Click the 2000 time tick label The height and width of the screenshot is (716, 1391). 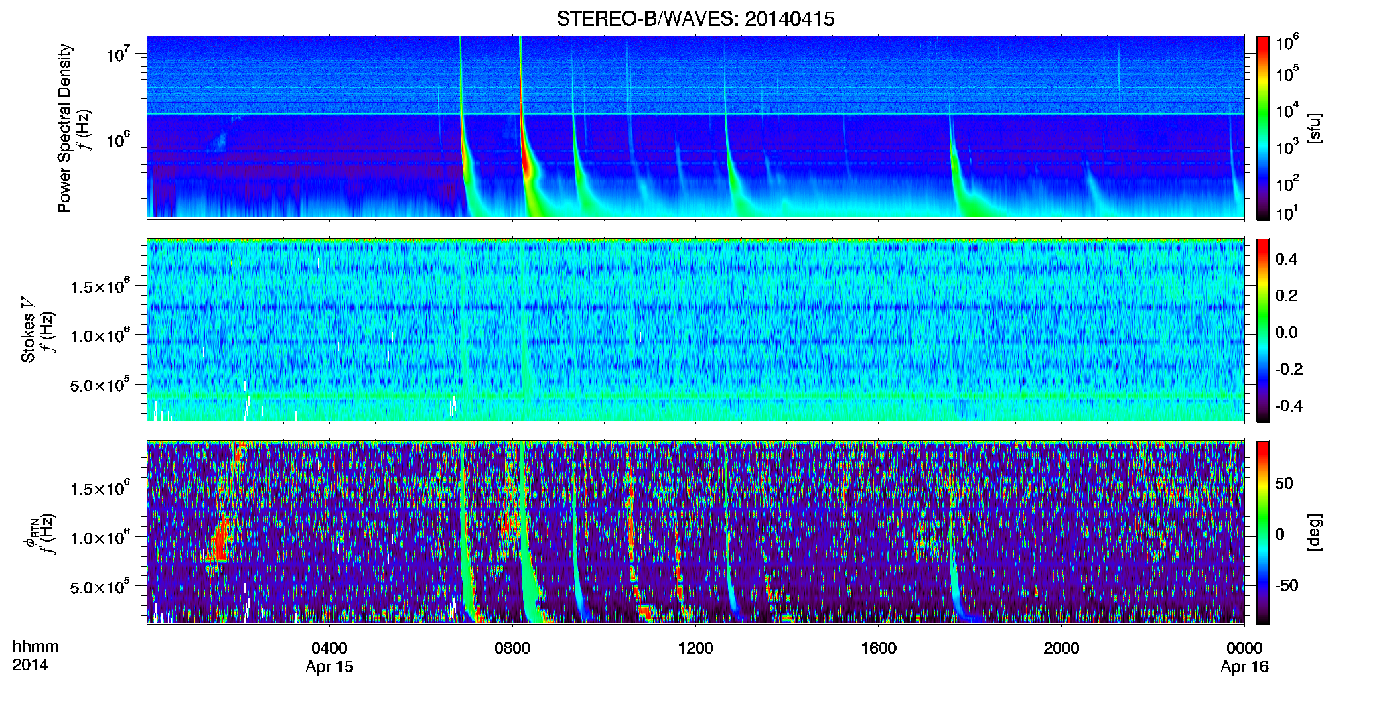tap(1061, 648)
